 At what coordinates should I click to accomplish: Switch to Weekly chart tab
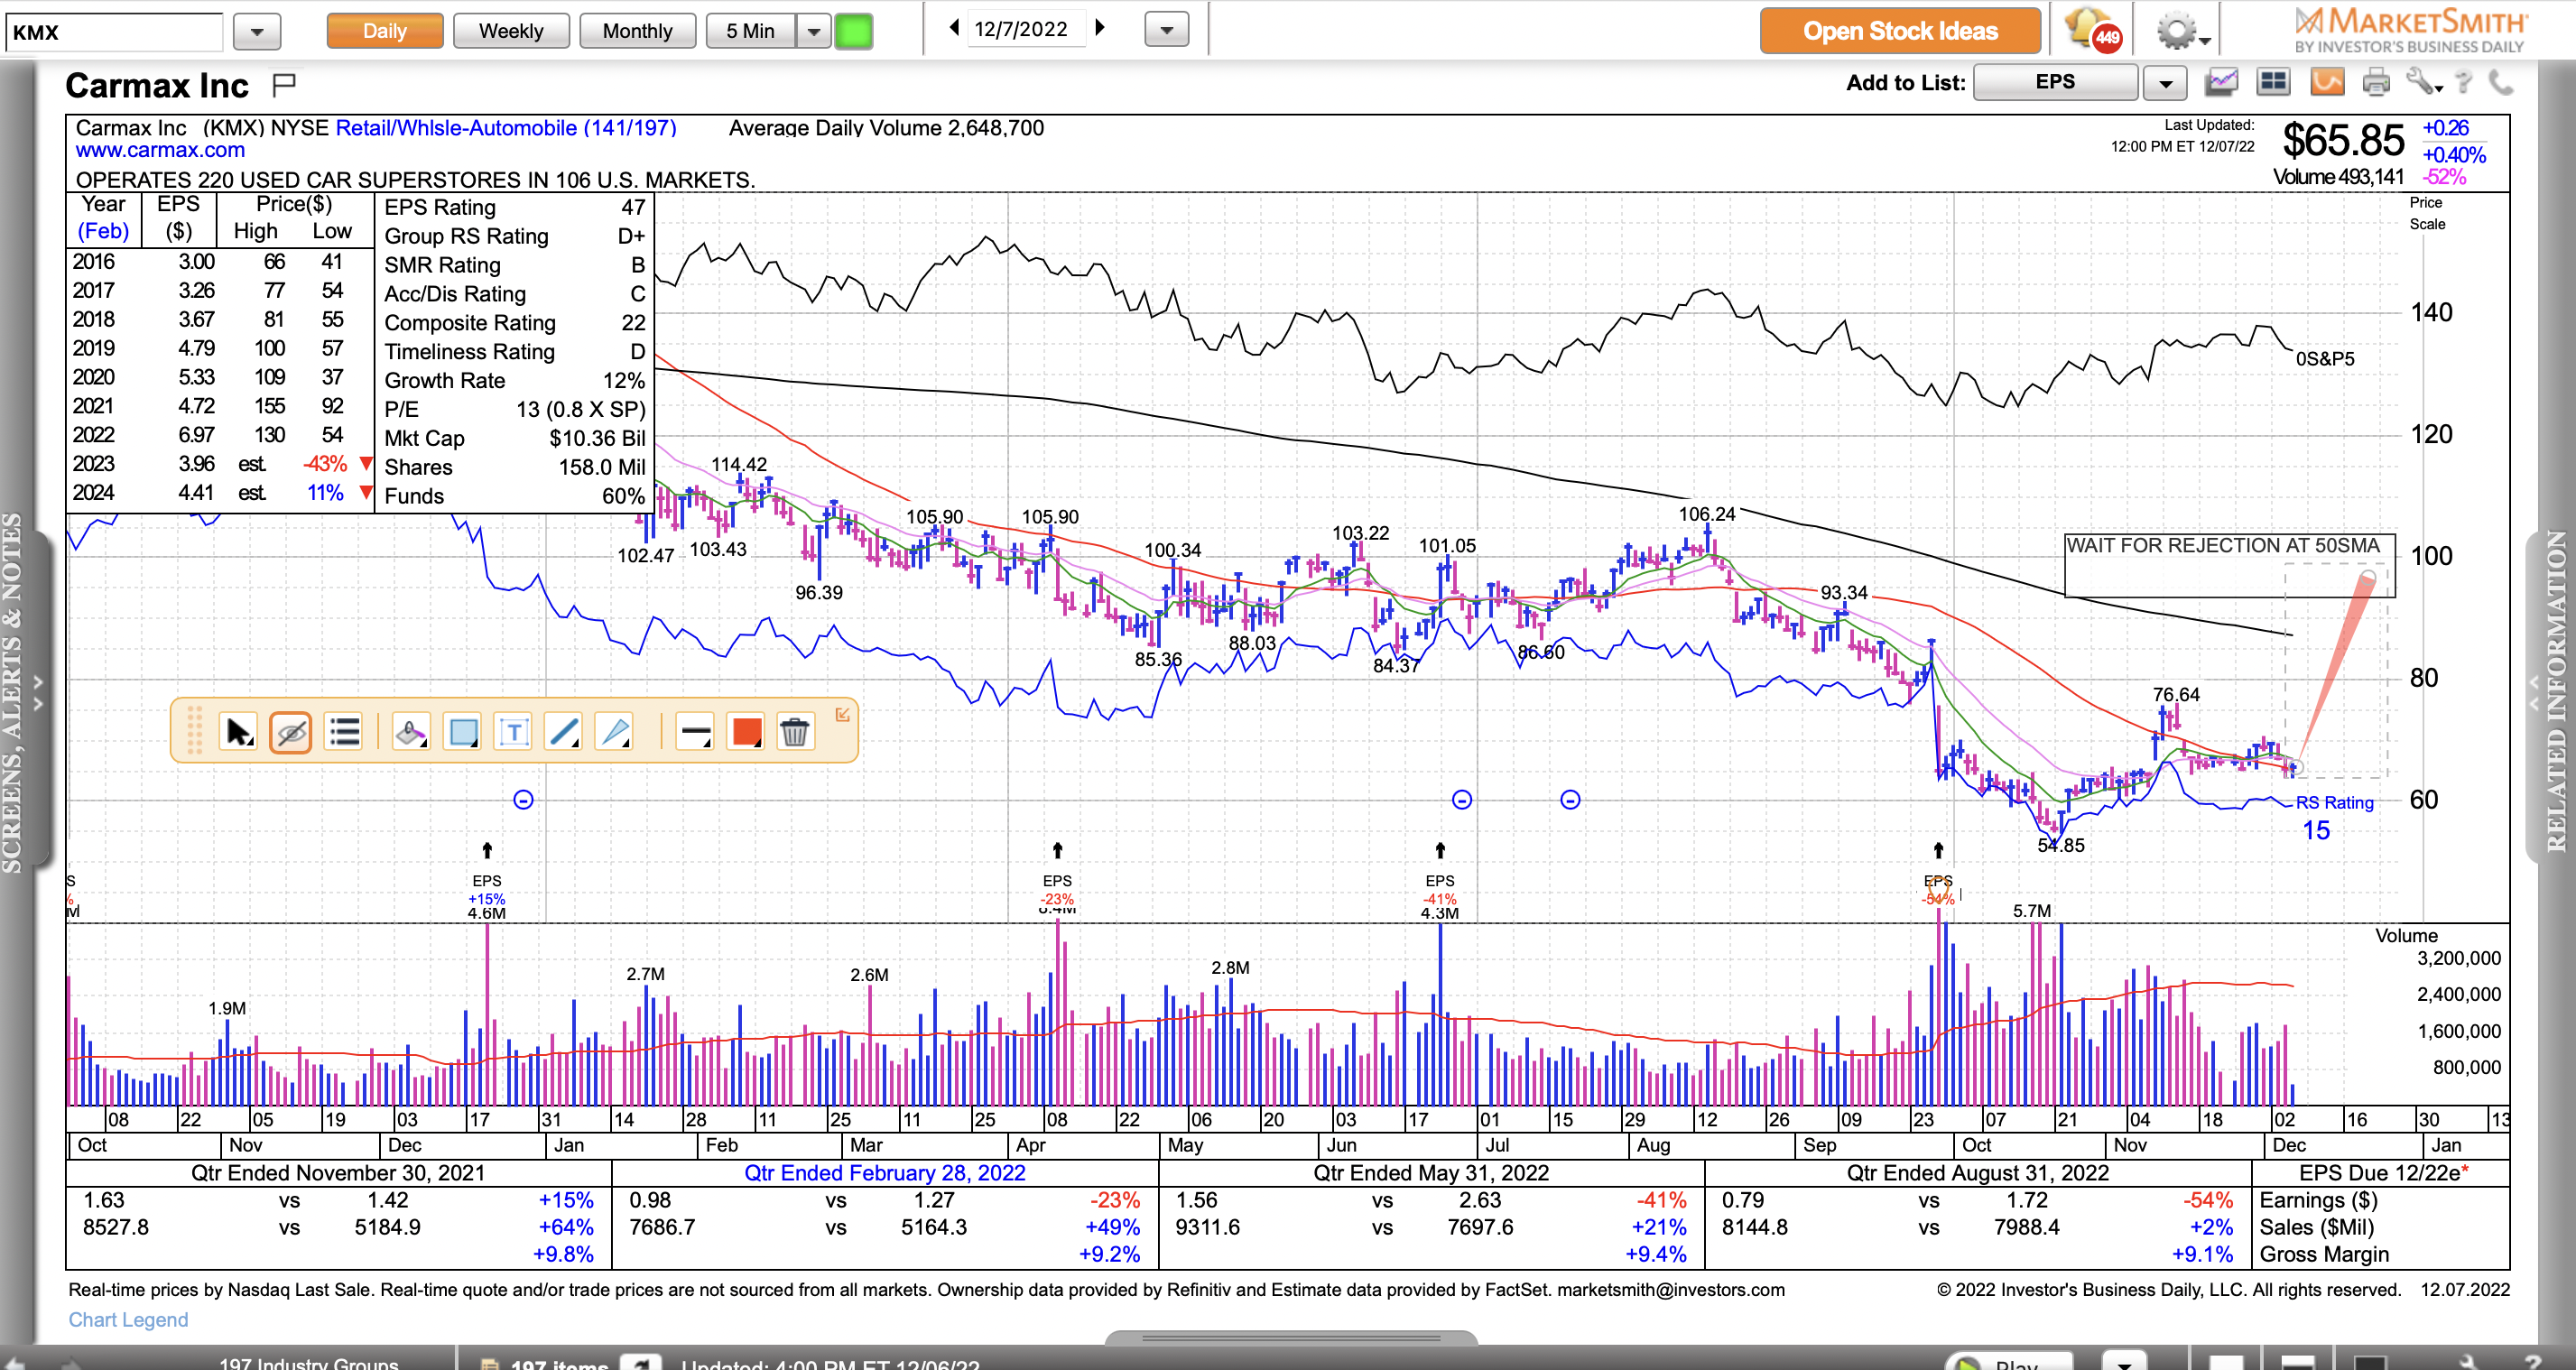(511, 31)
